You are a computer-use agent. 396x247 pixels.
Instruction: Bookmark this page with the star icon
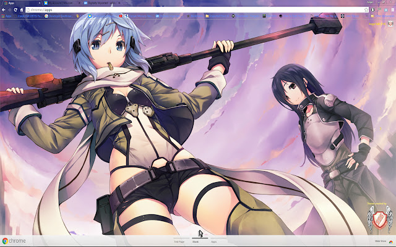[366, 10]
